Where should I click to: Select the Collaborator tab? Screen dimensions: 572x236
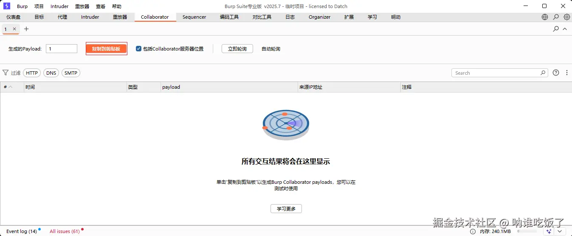(155, 17)
